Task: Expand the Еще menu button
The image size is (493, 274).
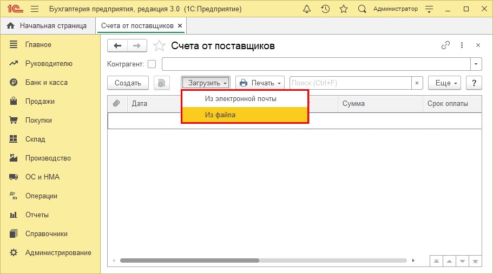Action: pyautogui.click(x=444, y=83)
